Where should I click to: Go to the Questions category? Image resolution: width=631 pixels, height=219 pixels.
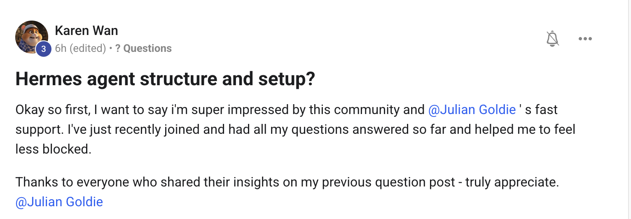click(x=147, y=49)
